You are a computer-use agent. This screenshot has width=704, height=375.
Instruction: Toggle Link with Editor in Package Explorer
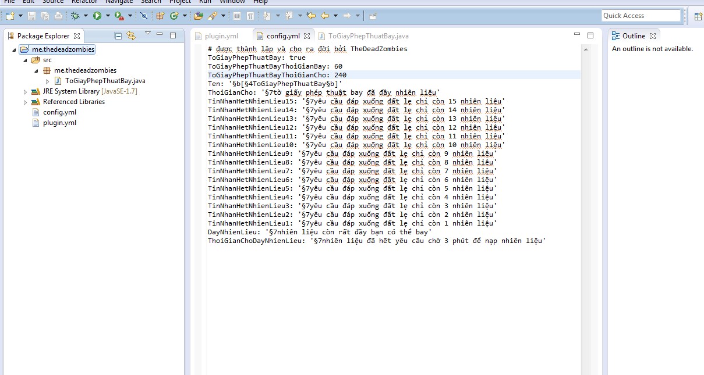tap(131, 36)
